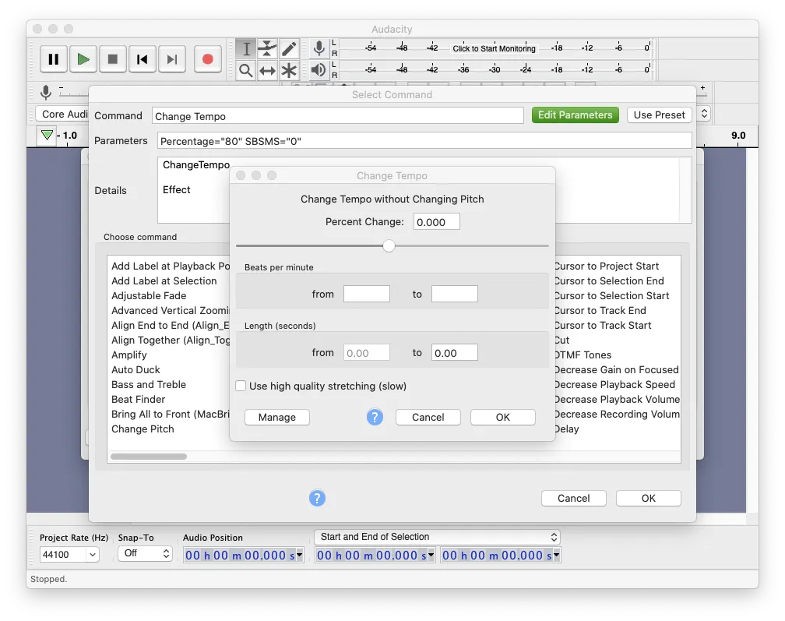Expand Start and End of Selection dropdown

coord(437,537)
